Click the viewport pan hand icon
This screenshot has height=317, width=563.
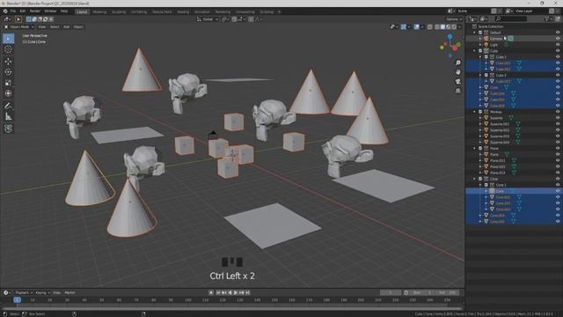[458, 72]
